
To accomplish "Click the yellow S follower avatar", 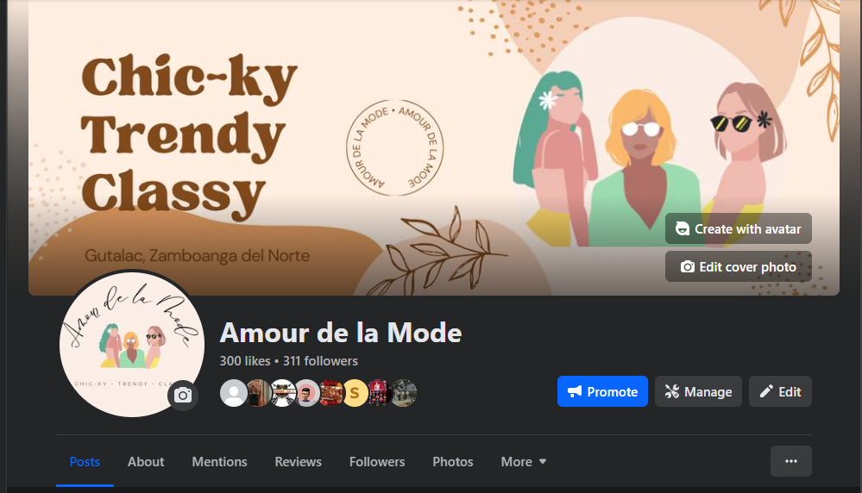I will (x=355, y=393).
